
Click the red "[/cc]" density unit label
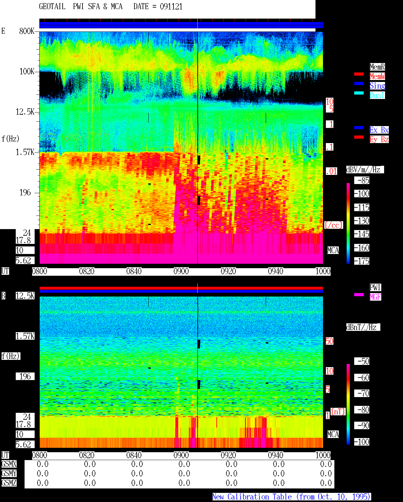[x=333, y=225]
